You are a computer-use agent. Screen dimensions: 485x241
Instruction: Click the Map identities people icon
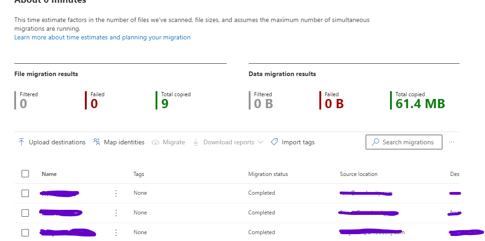96,142
